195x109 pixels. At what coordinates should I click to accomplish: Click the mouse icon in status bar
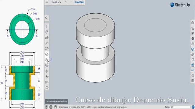coord(55,107)
